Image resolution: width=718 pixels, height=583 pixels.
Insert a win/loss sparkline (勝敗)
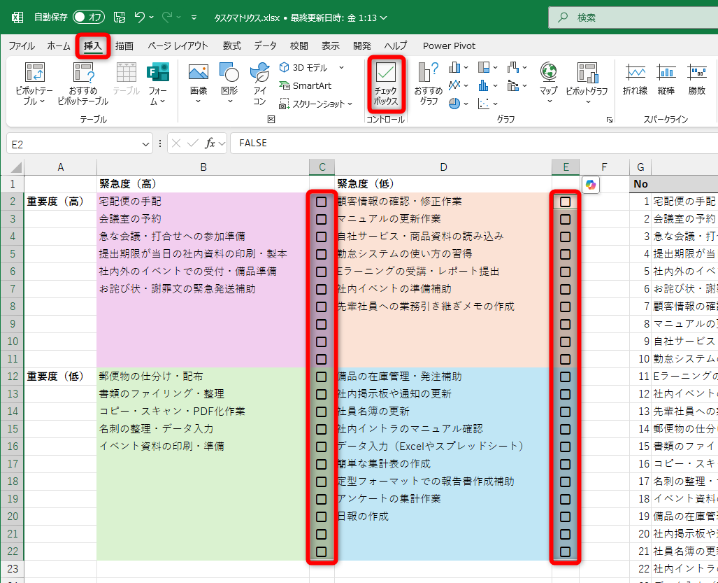tap(696, 79)
